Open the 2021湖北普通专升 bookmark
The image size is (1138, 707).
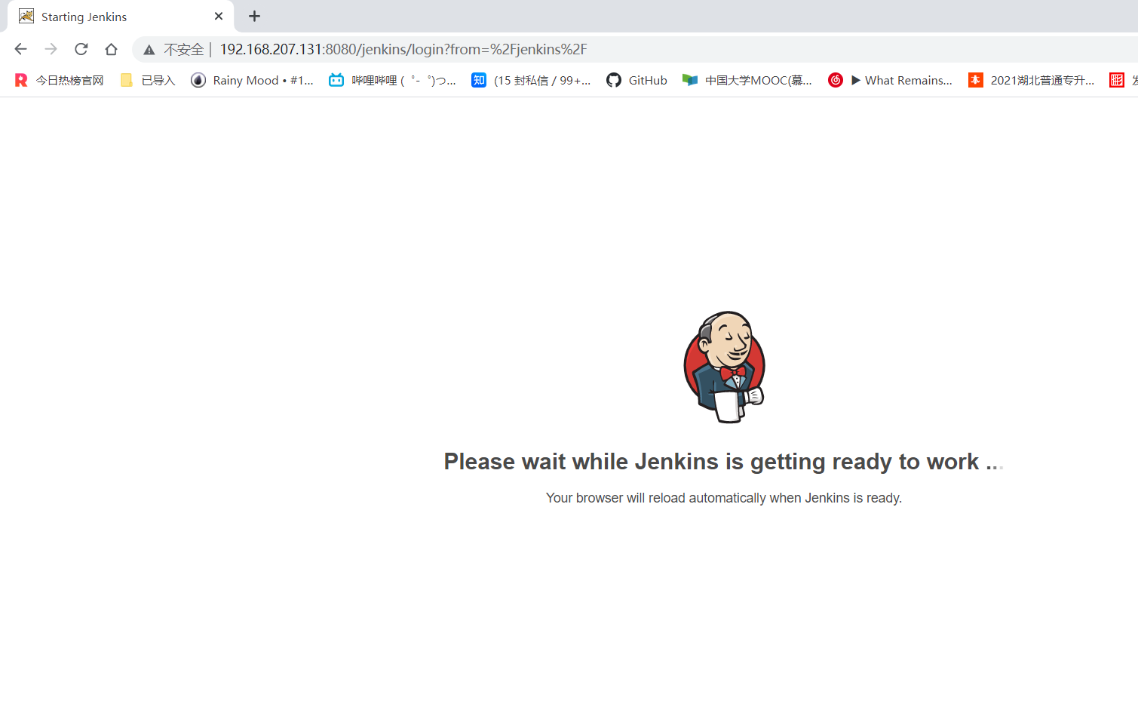click(x=1032, y=80)
